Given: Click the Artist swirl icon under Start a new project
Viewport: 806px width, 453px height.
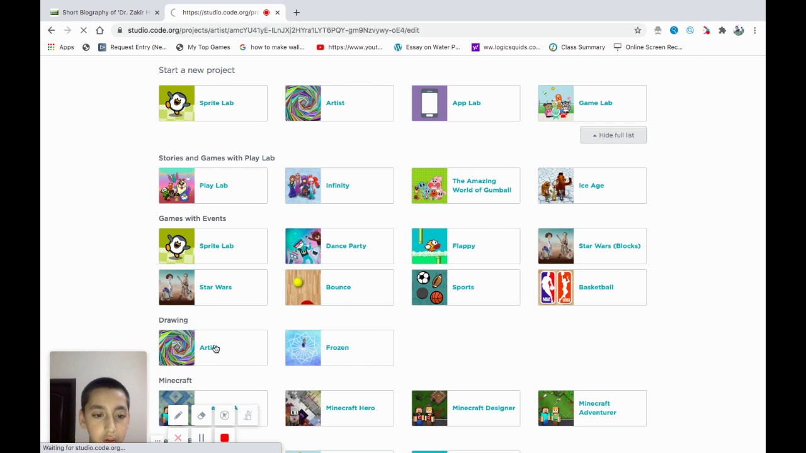Looking at the screenshot, I should (303, 103).
